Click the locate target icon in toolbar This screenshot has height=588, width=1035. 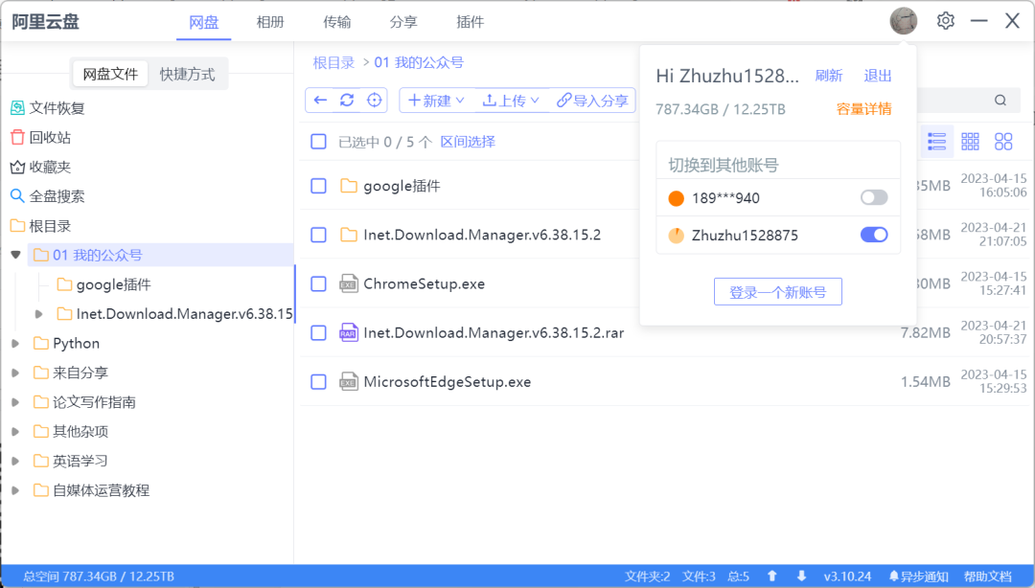click(x=375, y=101)
